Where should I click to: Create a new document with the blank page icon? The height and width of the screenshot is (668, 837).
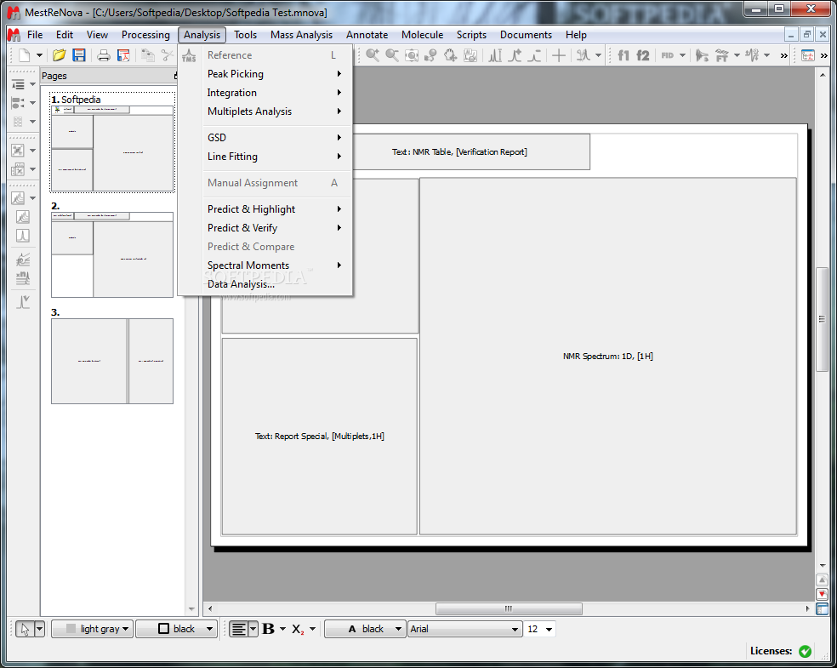pos(25,55)
